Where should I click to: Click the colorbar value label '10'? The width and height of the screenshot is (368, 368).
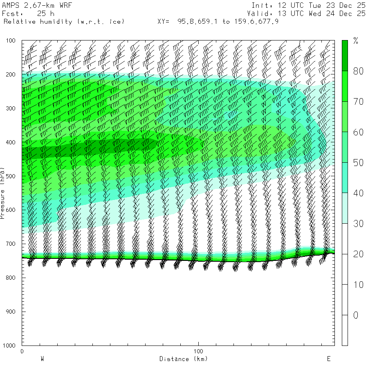(x=358, y=285)
